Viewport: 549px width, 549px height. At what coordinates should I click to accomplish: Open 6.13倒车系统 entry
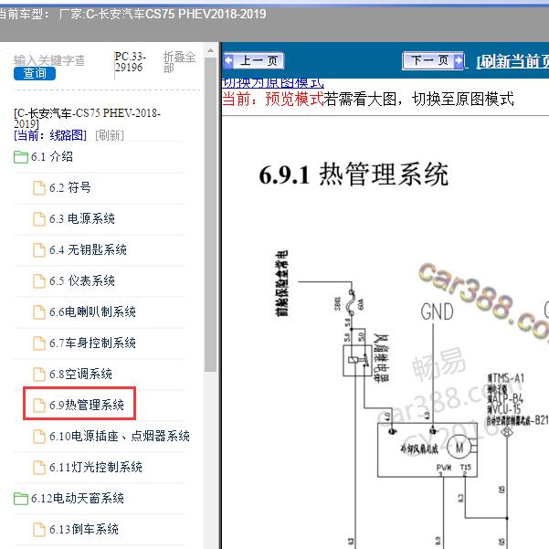pyautogui.click(x=84, y=530)
